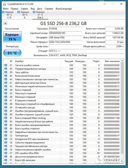Viewport: 128px width, 168px height.
Task: Click the power-on count value 23 раз
Action: pos(115,42)
